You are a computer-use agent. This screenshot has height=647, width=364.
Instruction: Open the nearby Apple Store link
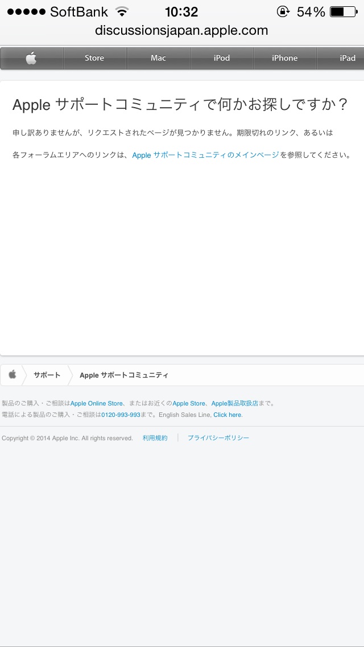click(189, 404)
